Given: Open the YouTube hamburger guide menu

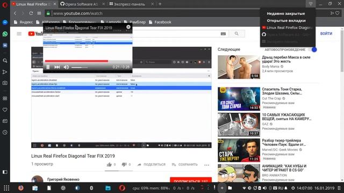Looking at the screenshot, I should [19, 33].
